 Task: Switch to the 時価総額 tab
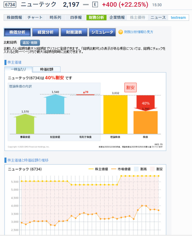pos(47,69)
